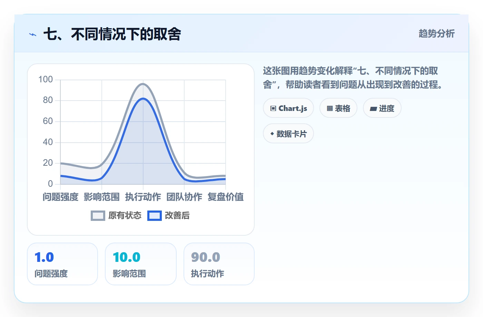The height and width of the screenshot is (317, 483).
Task: Click the grid icon in the 表格 tag
Action: pos(330,109)
